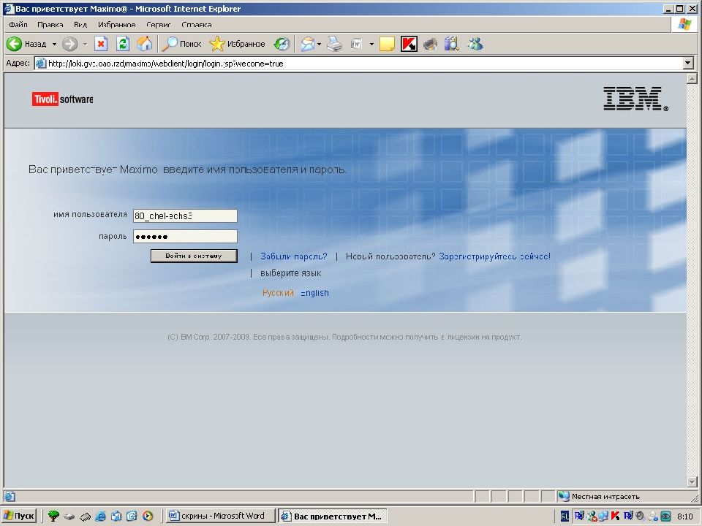
Task: Click the Edit with Word toolbar icon
Action: pos(356,44)
